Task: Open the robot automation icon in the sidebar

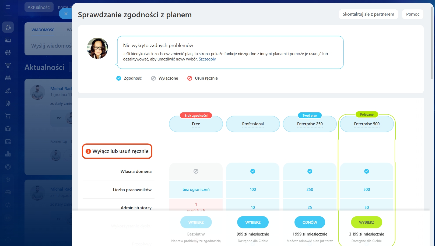Action: pos(8,78)
